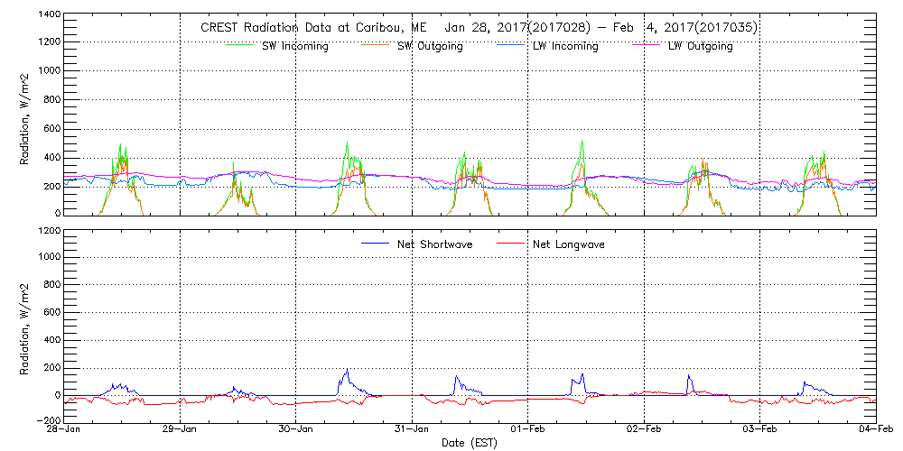Click the 04-Feb date tick label

[874, 429]
